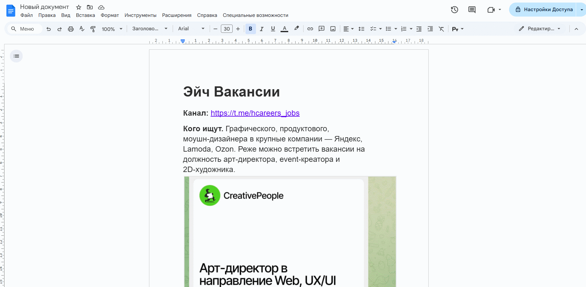Screen dimensions: 586x287
Task: Print the document
Action: click(x=71, y=29)
